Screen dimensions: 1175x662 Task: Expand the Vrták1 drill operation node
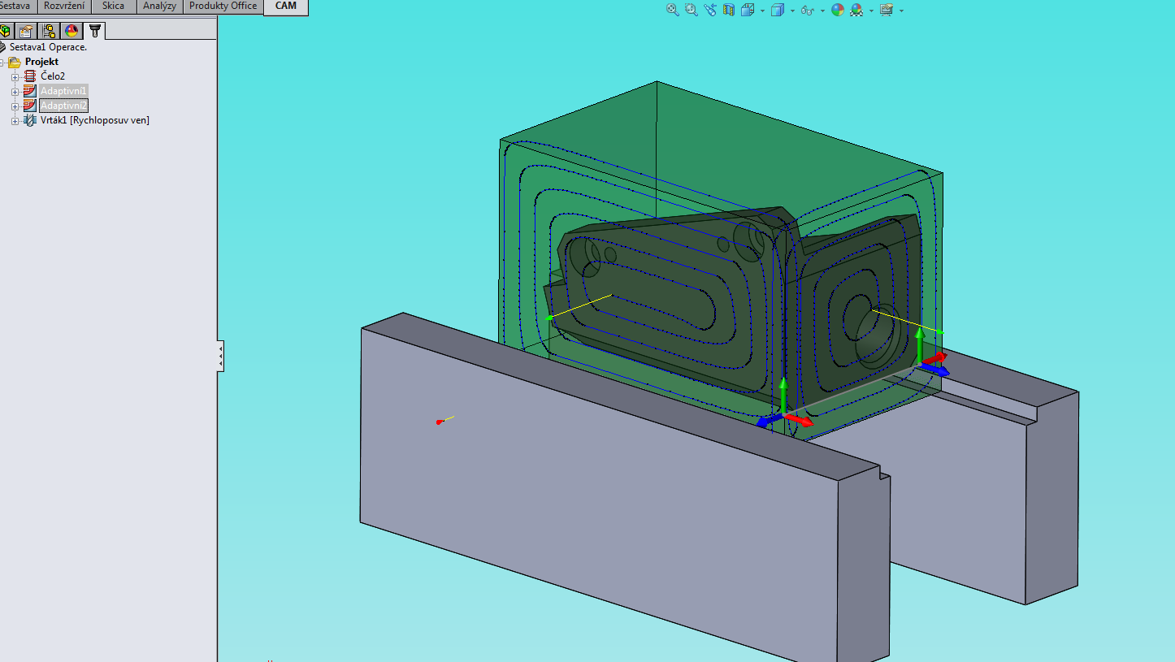15,121
